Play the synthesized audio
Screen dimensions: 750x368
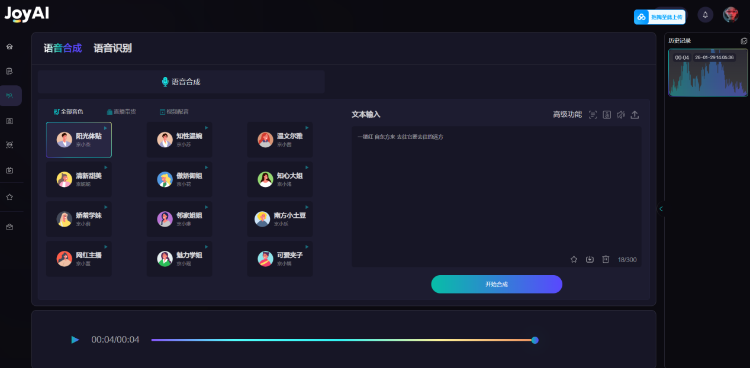(x=75, y=340)
